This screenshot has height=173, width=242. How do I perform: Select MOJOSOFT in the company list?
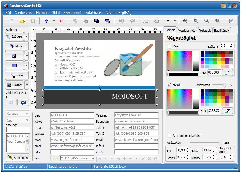coord(15,136)
